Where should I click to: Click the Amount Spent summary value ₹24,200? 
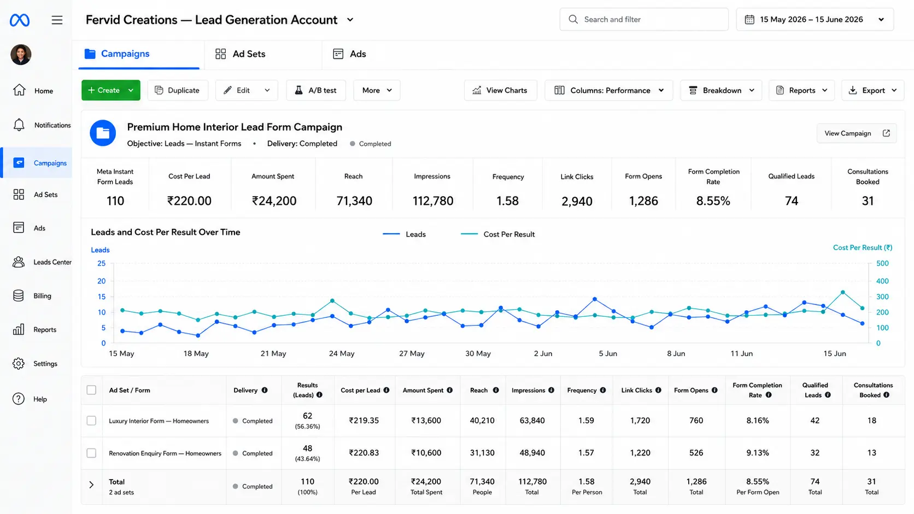(x=274, y=201)
